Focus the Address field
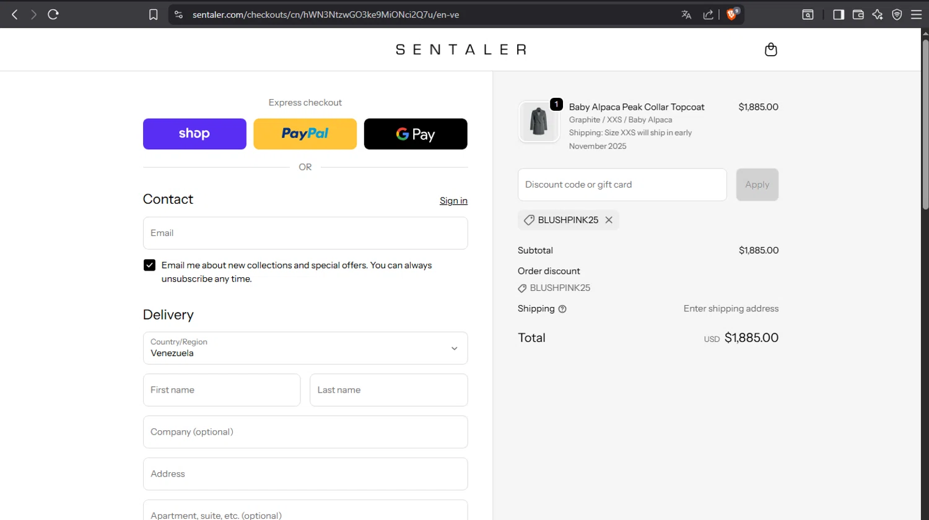 305,474
